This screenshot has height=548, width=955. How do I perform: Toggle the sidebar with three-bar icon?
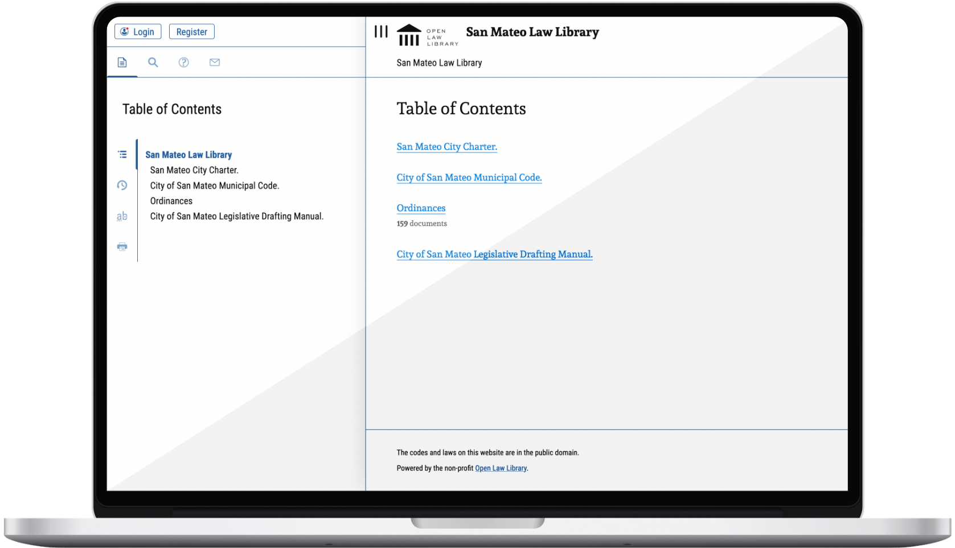(381, 32)
